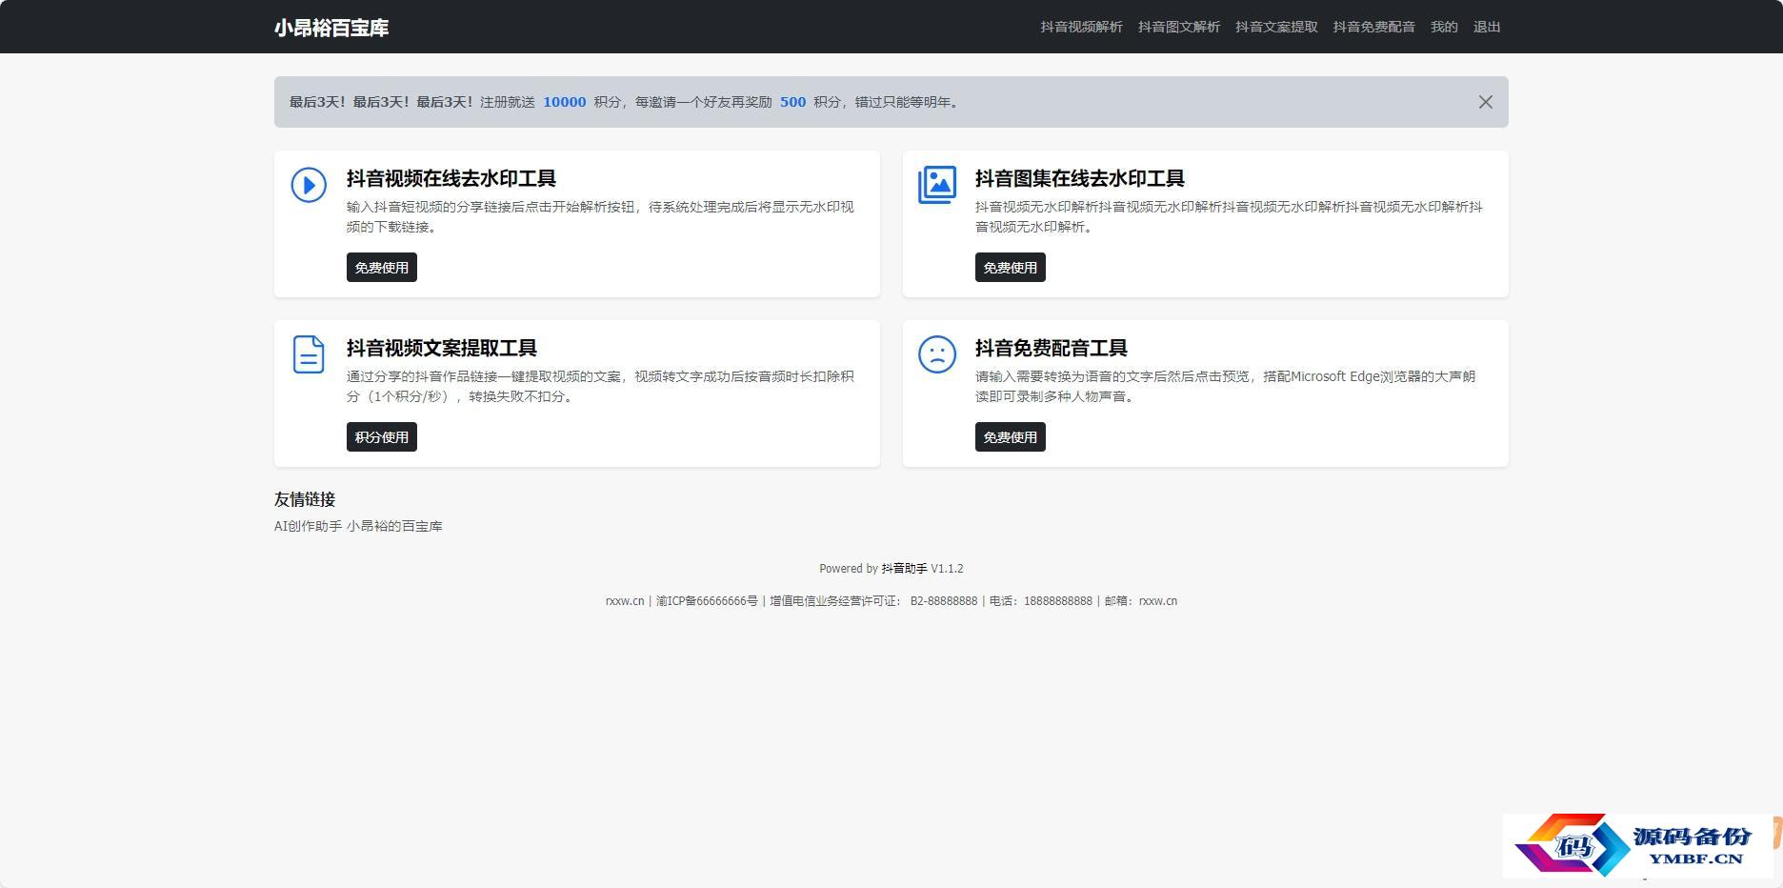Click the 抖音视频文案提取工具 heading

click(x=442, y=348)
